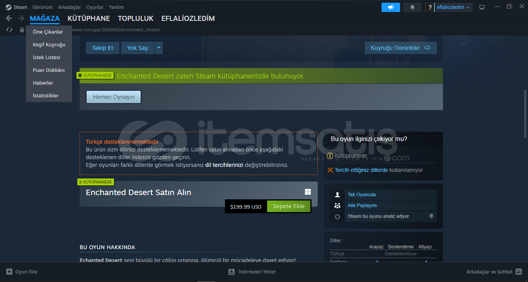Open Aile Paylaşımı link
The height and width of the screenshot is (282, 528).
(363, 206)
